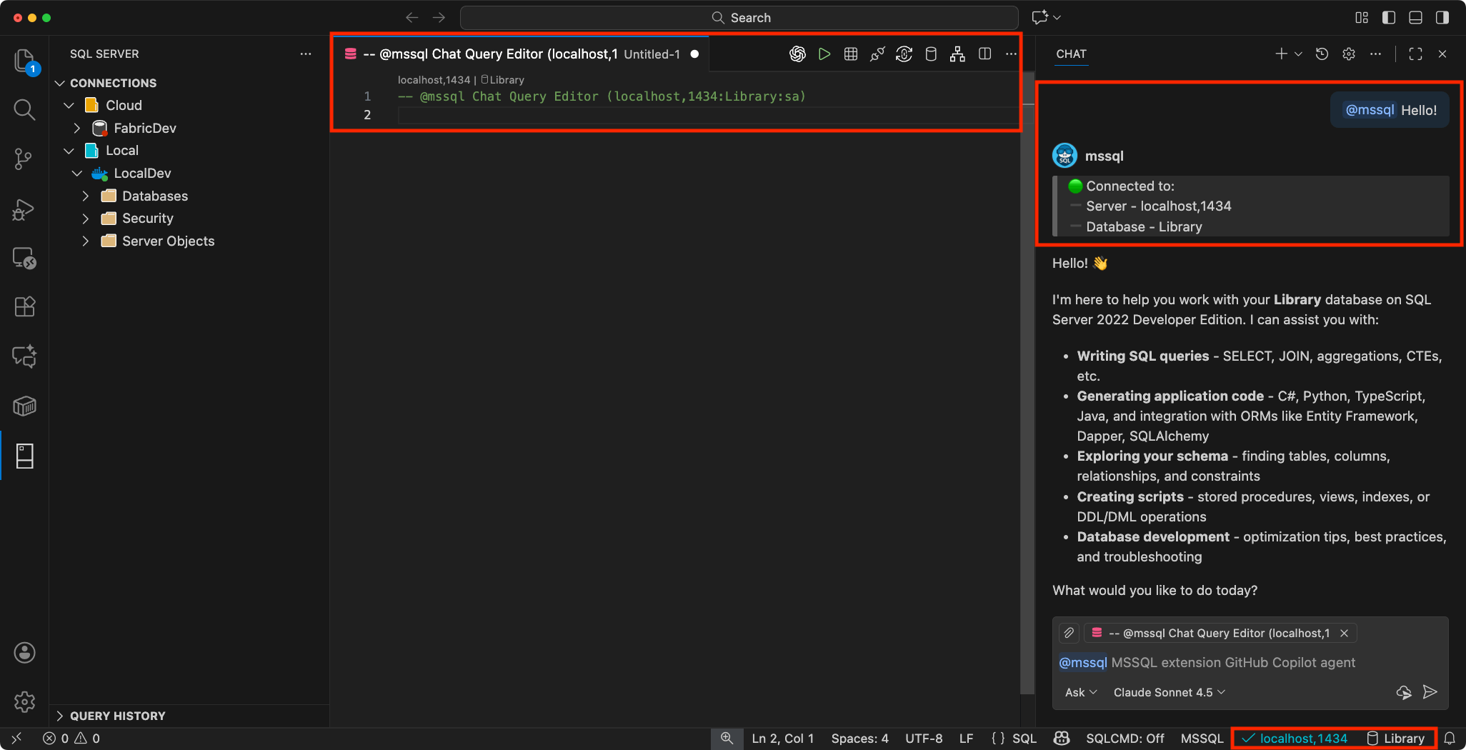Open new chat dropdown chevron

1299,54
